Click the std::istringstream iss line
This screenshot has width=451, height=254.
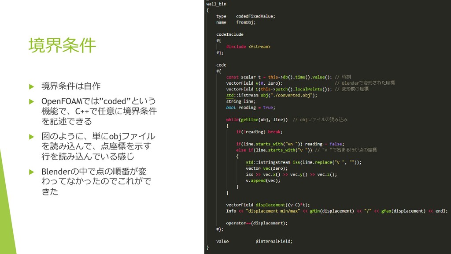pyautogui.click(x=303, y=162)
